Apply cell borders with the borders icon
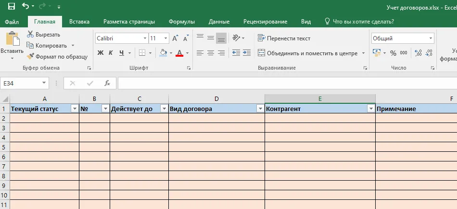Image resolution: width=457 pixels, height=209 pixels. [142, 53]
